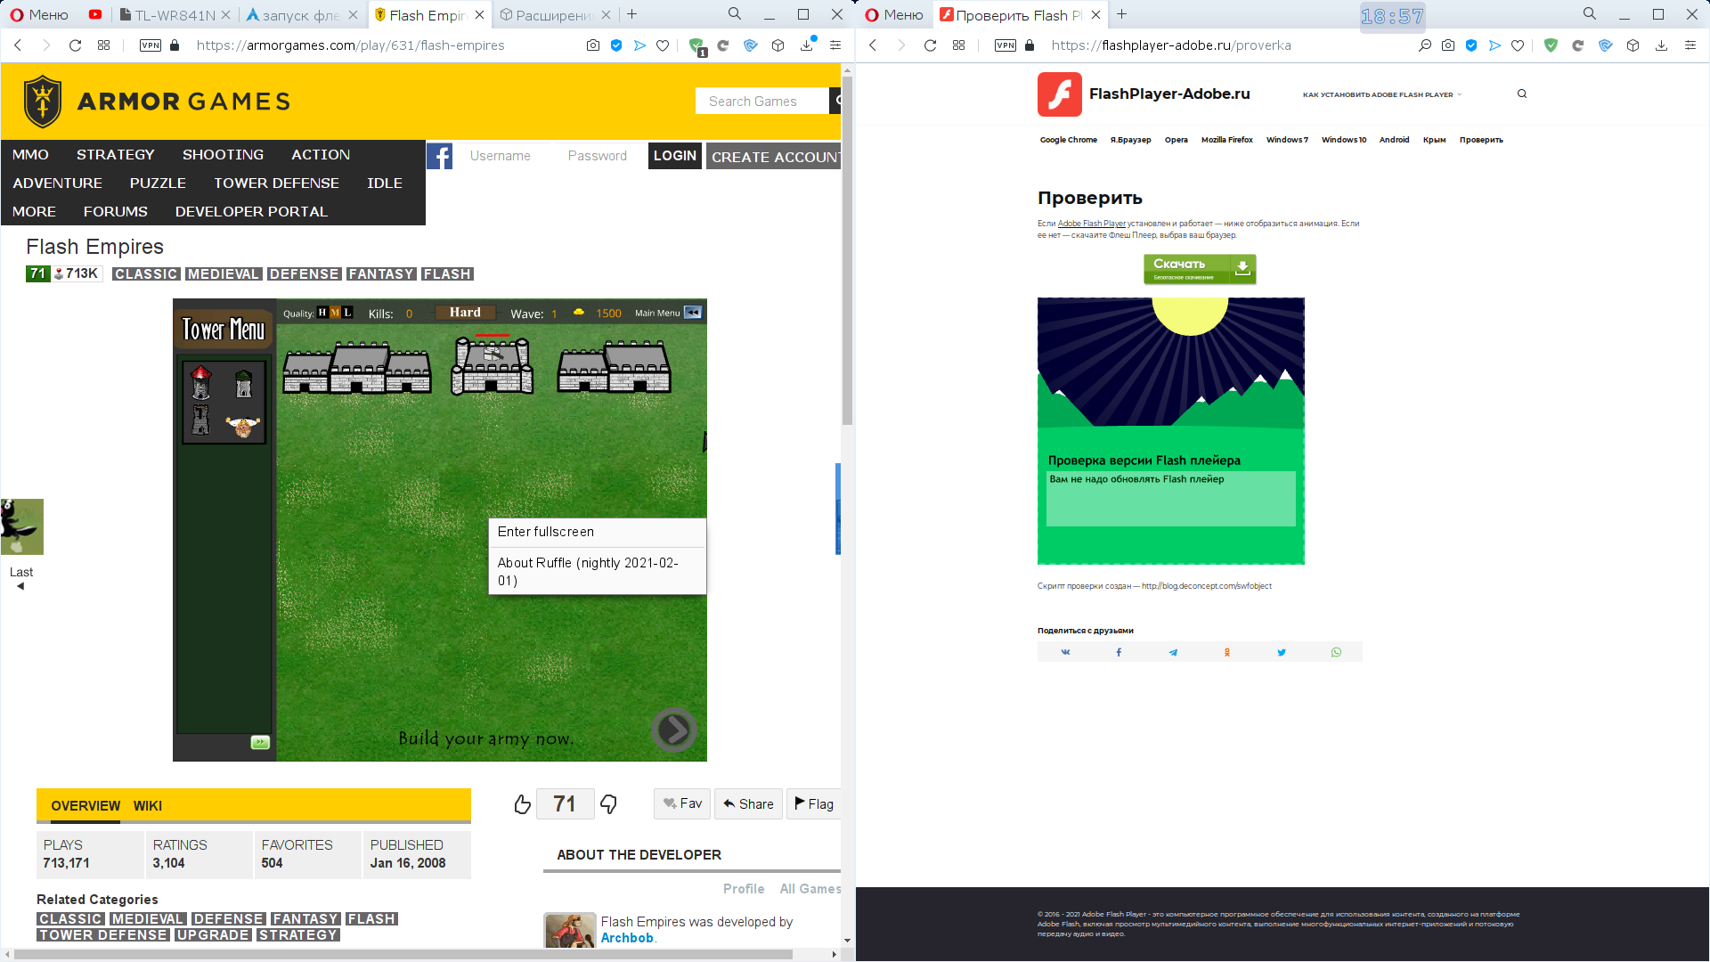Share page via VK icon
The image size is (1710, 962).
pos(1065,652)
